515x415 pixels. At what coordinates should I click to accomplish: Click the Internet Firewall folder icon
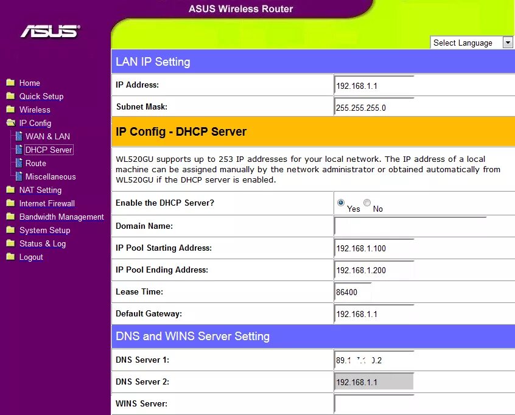[10, 203]
